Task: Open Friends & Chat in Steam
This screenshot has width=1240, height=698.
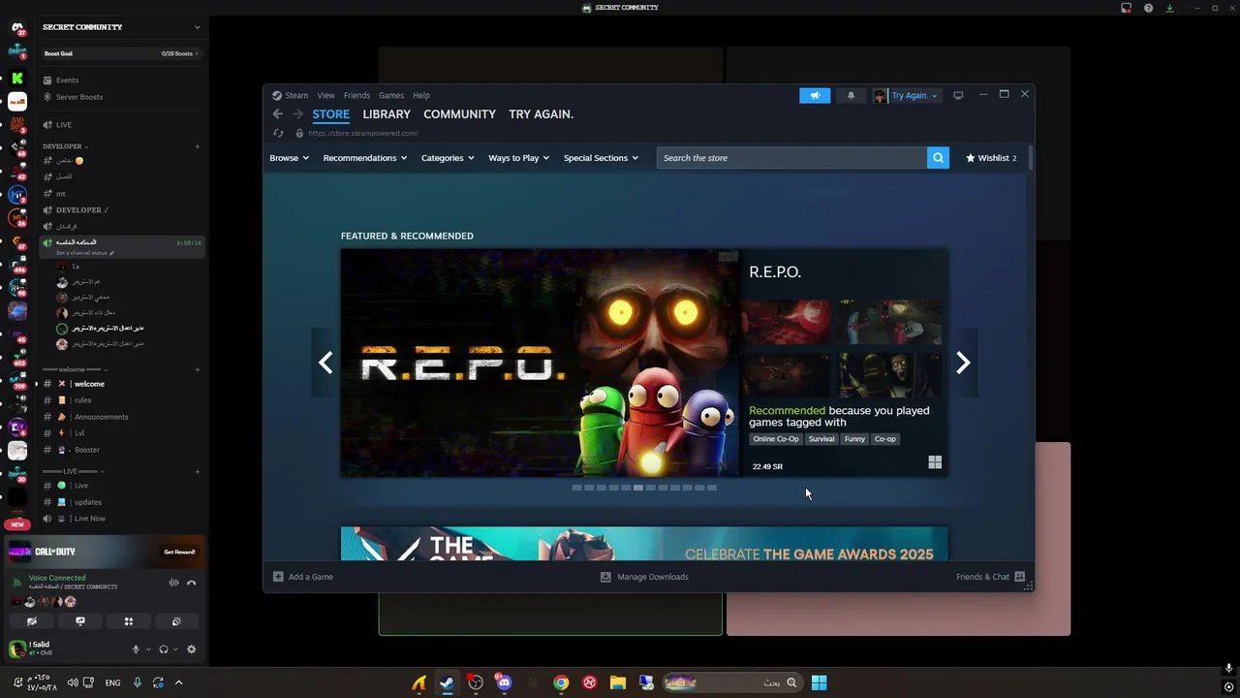Action: pos(990,577)
